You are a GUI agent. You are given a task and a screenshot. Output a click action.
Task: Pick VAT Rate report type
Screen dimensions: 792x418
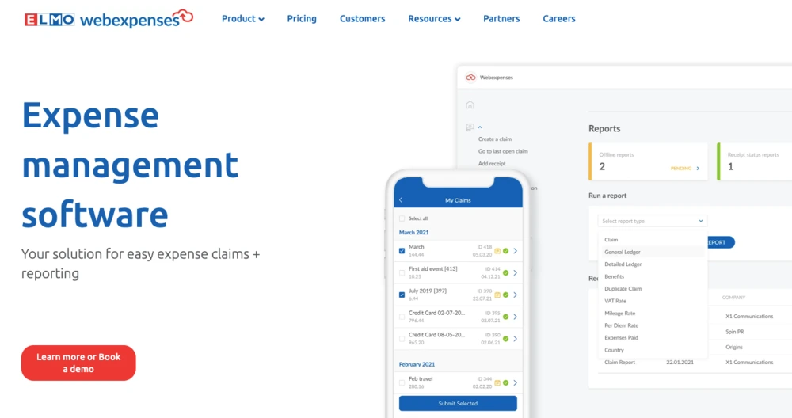pyautogui.click(x=615, y=301)
